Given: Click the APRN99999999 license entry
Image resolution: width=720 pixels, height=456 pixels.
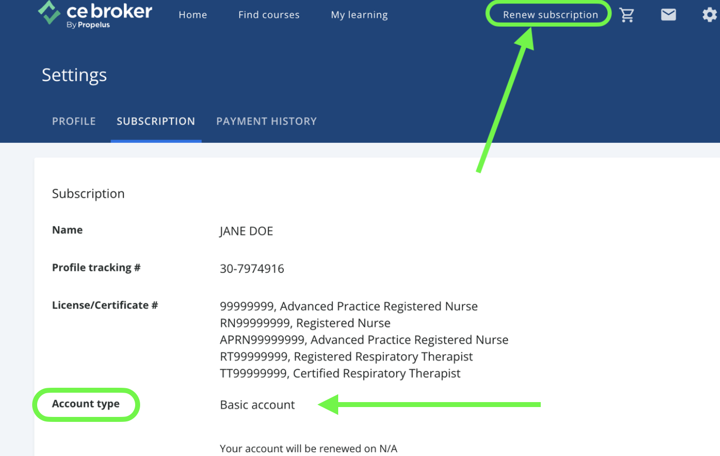Looking at the screenshot, I should click(364, 340).
